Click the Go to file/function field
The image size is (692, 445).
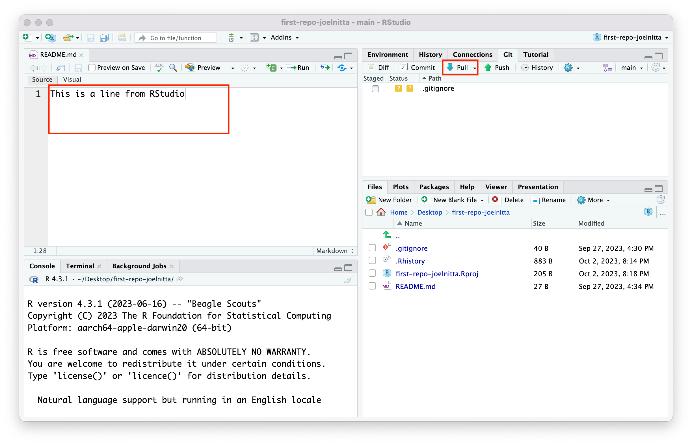(176, 38)
